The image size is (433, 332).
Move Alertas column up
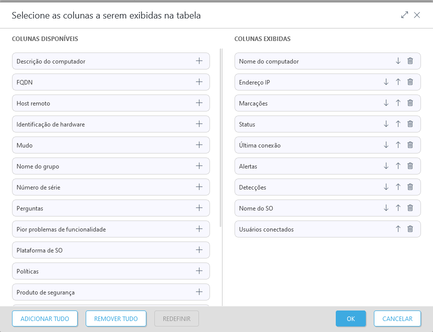(398, 166)
